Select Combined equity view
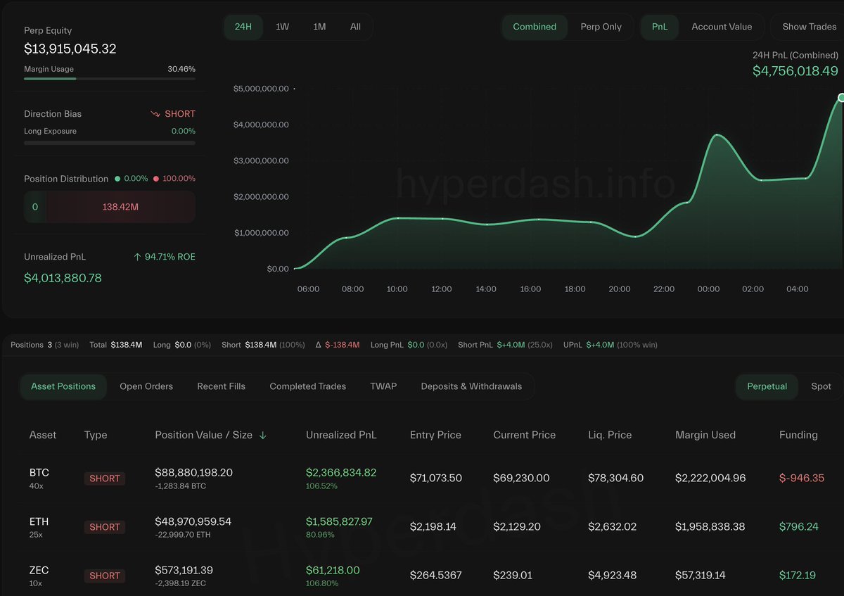Viewport: 844px width, 596px height. point(535,27)
